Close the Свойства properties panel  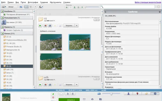pyautogui.click(x=160, y=12)
